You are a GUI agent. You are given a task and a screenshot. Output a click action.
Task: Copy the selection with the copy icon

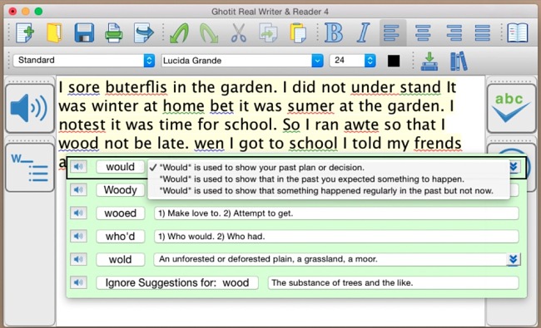268,33
